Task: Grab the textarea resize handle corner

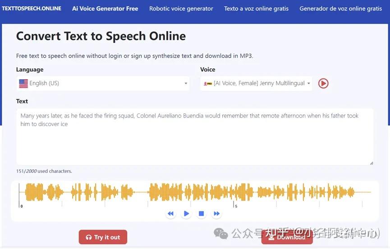Action: click(x=372, y=163)
